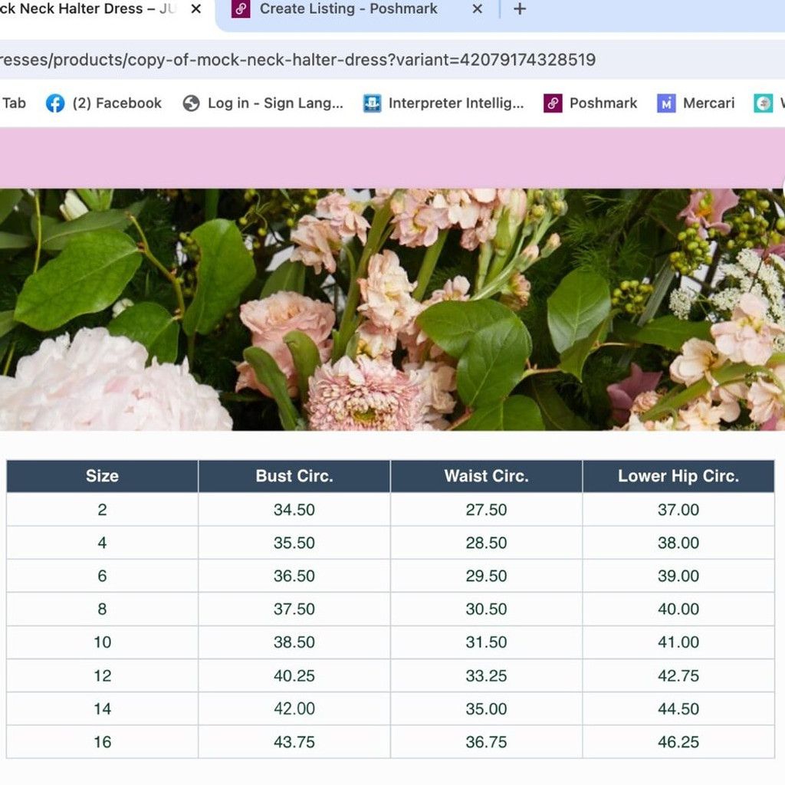Open a new browser tab with plus icon
This screenshot has width=785, height=785.
(x=520, y=8)
